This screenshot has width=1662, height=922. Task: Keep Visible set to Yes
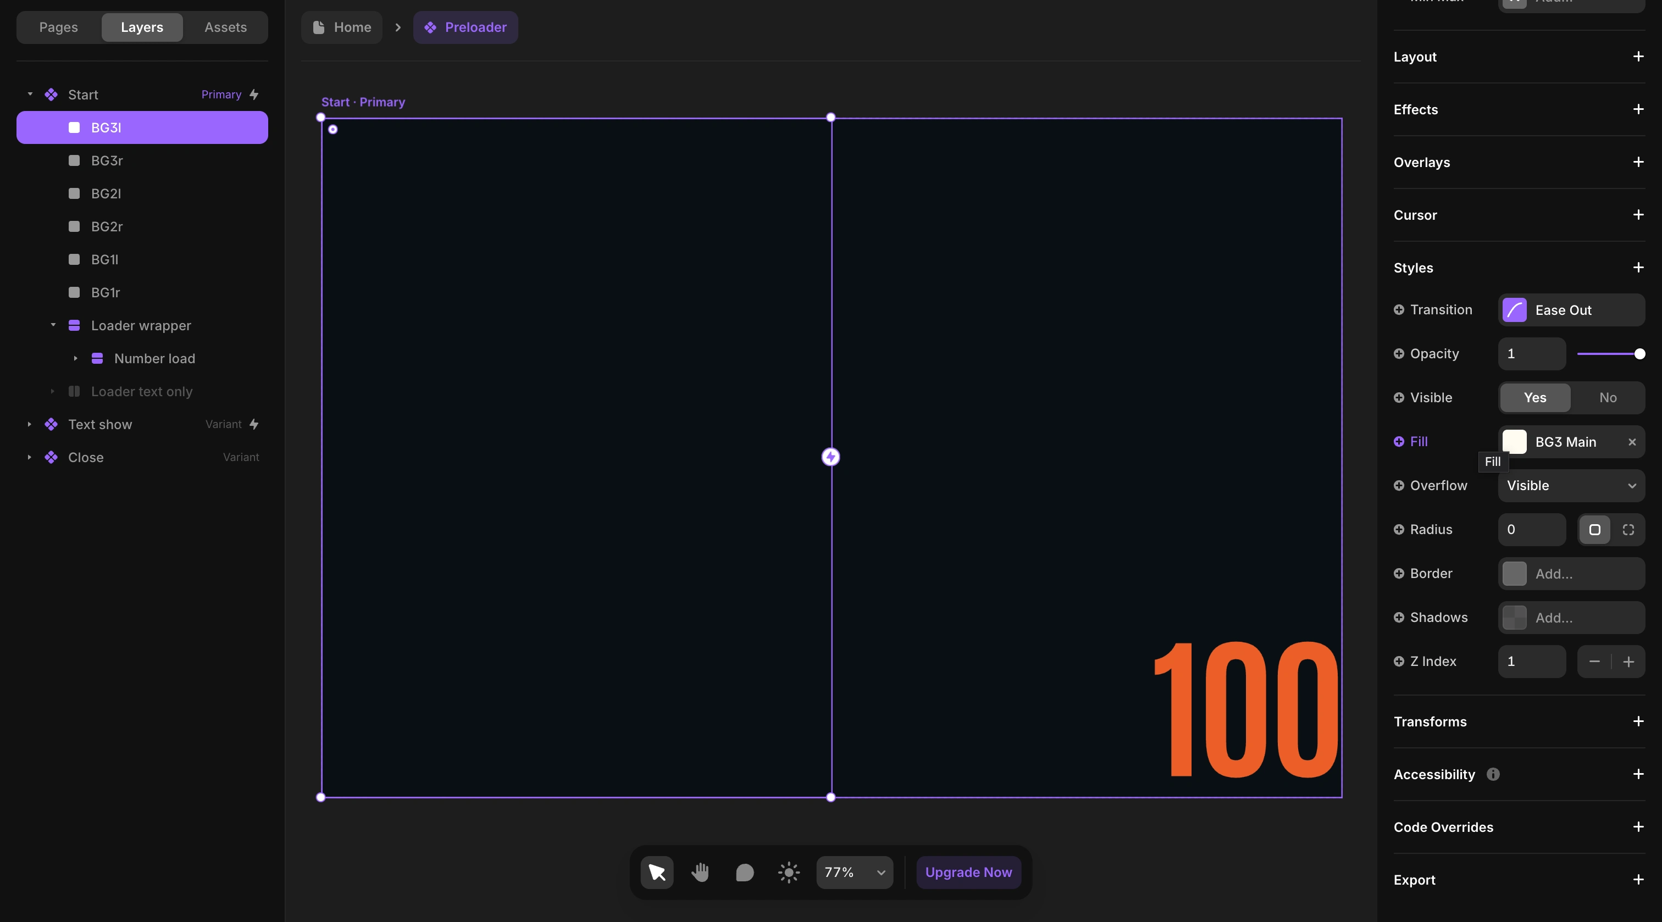1534,397
